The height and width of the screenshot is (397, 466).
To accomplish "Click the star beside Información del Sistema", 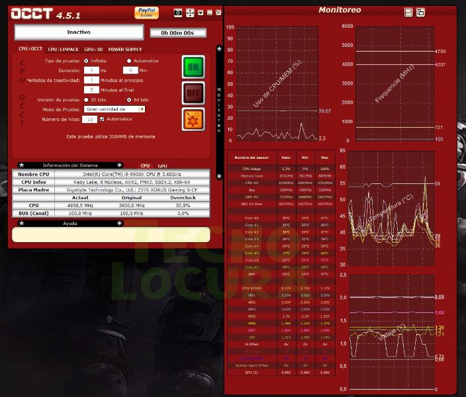I will pos(22,165).
